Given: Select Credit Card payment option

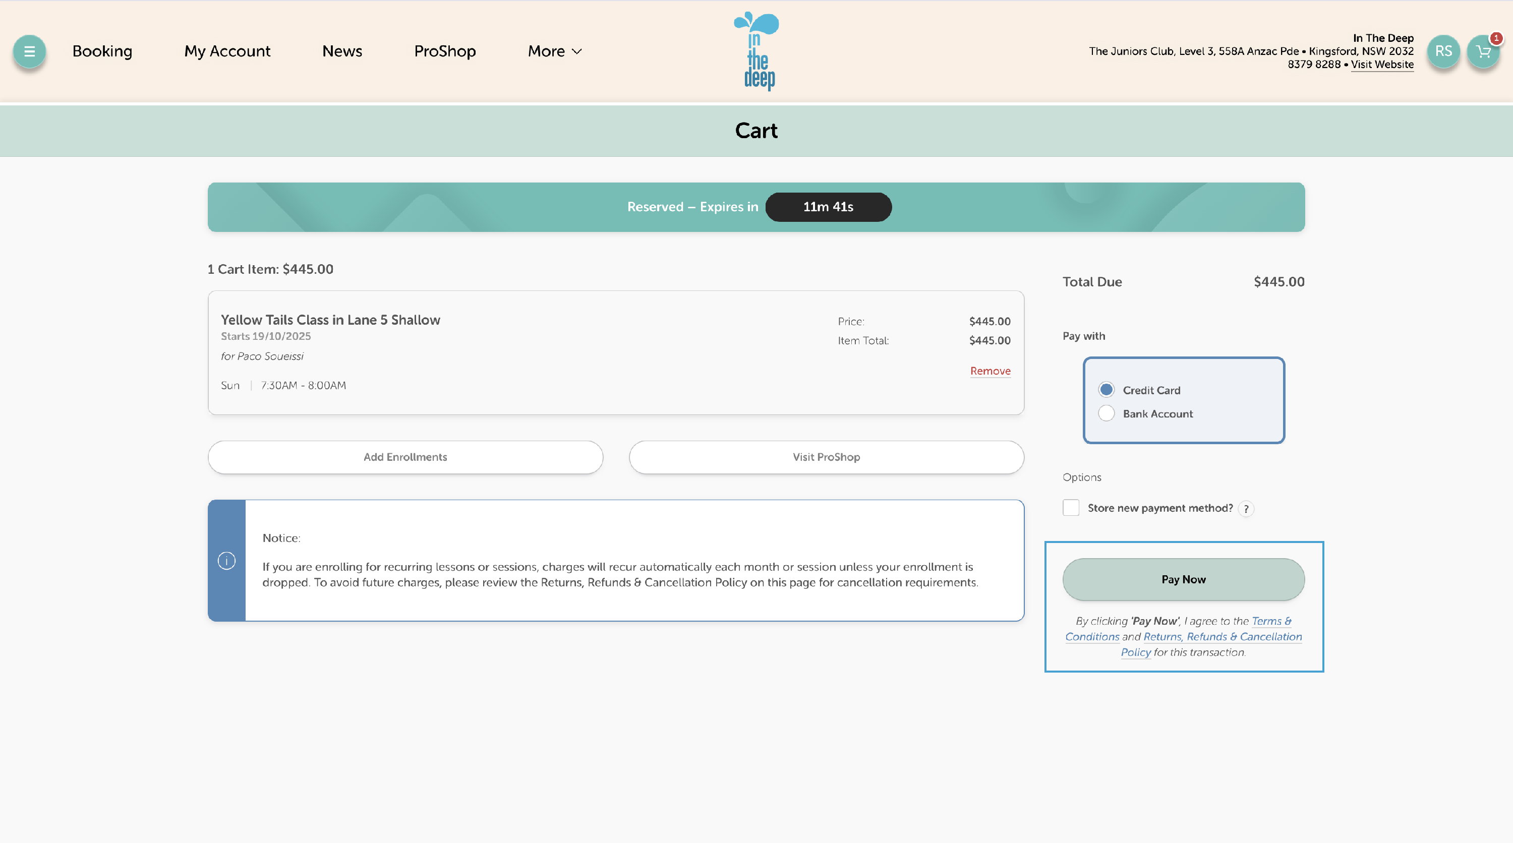Looking at the screenshot, I should pos(1106,390).
